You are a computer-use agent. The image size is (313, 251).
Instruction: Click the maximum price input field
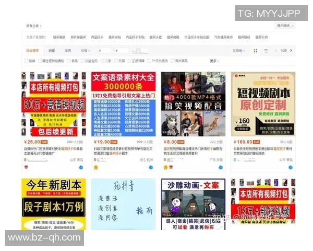121,51
